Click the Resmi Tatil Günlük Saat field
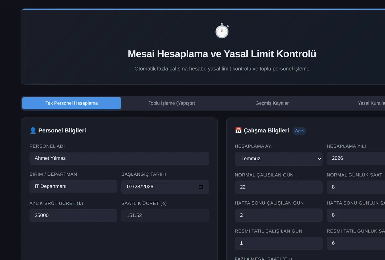The height and width of the screenshot is (260, 385). point(356,243)
